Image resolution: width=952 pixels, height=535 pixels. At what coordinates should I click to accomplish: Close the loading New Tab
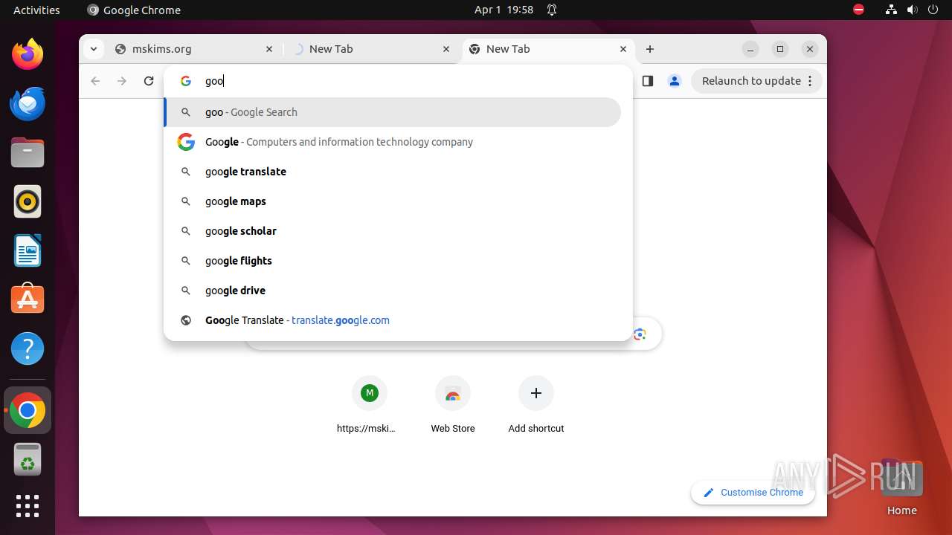[x=446, y=49]
